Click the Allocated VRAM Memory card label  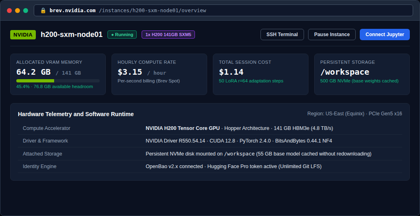(x=49, y=62)
